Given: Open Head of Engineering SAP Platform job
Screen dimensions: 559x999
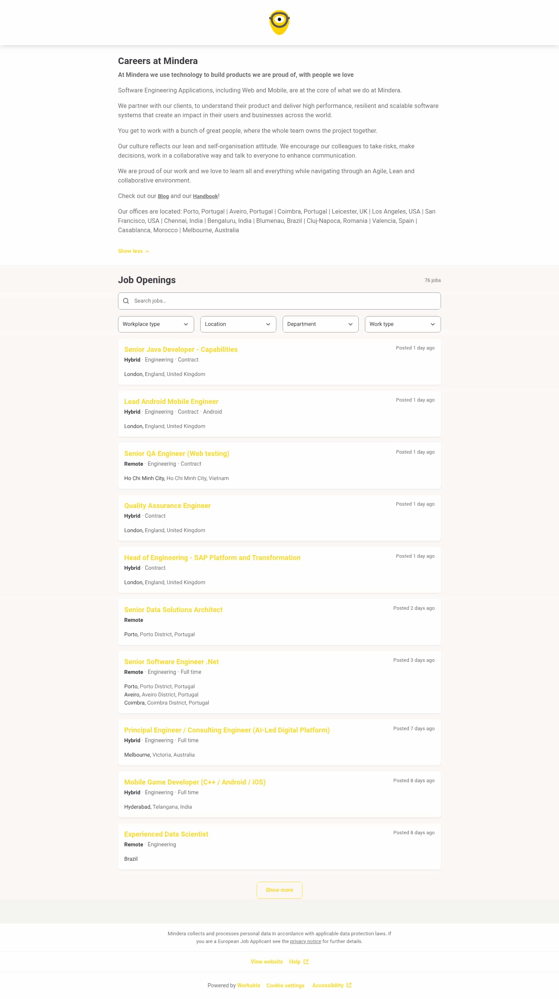Looking at the screenshot, I should pos(212,558).
